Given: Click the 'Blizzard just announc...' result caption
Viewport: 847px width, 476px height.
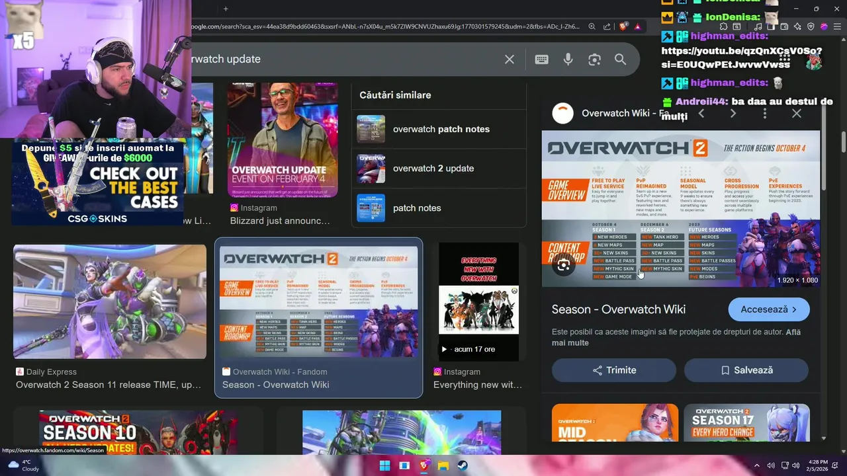Looking at the screenshot, I should (x=280, y=221).
